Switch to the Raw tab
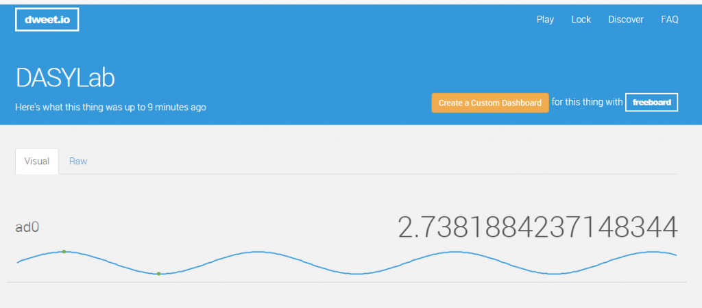Viewport: 702px width, 308px height. (78, 161)
